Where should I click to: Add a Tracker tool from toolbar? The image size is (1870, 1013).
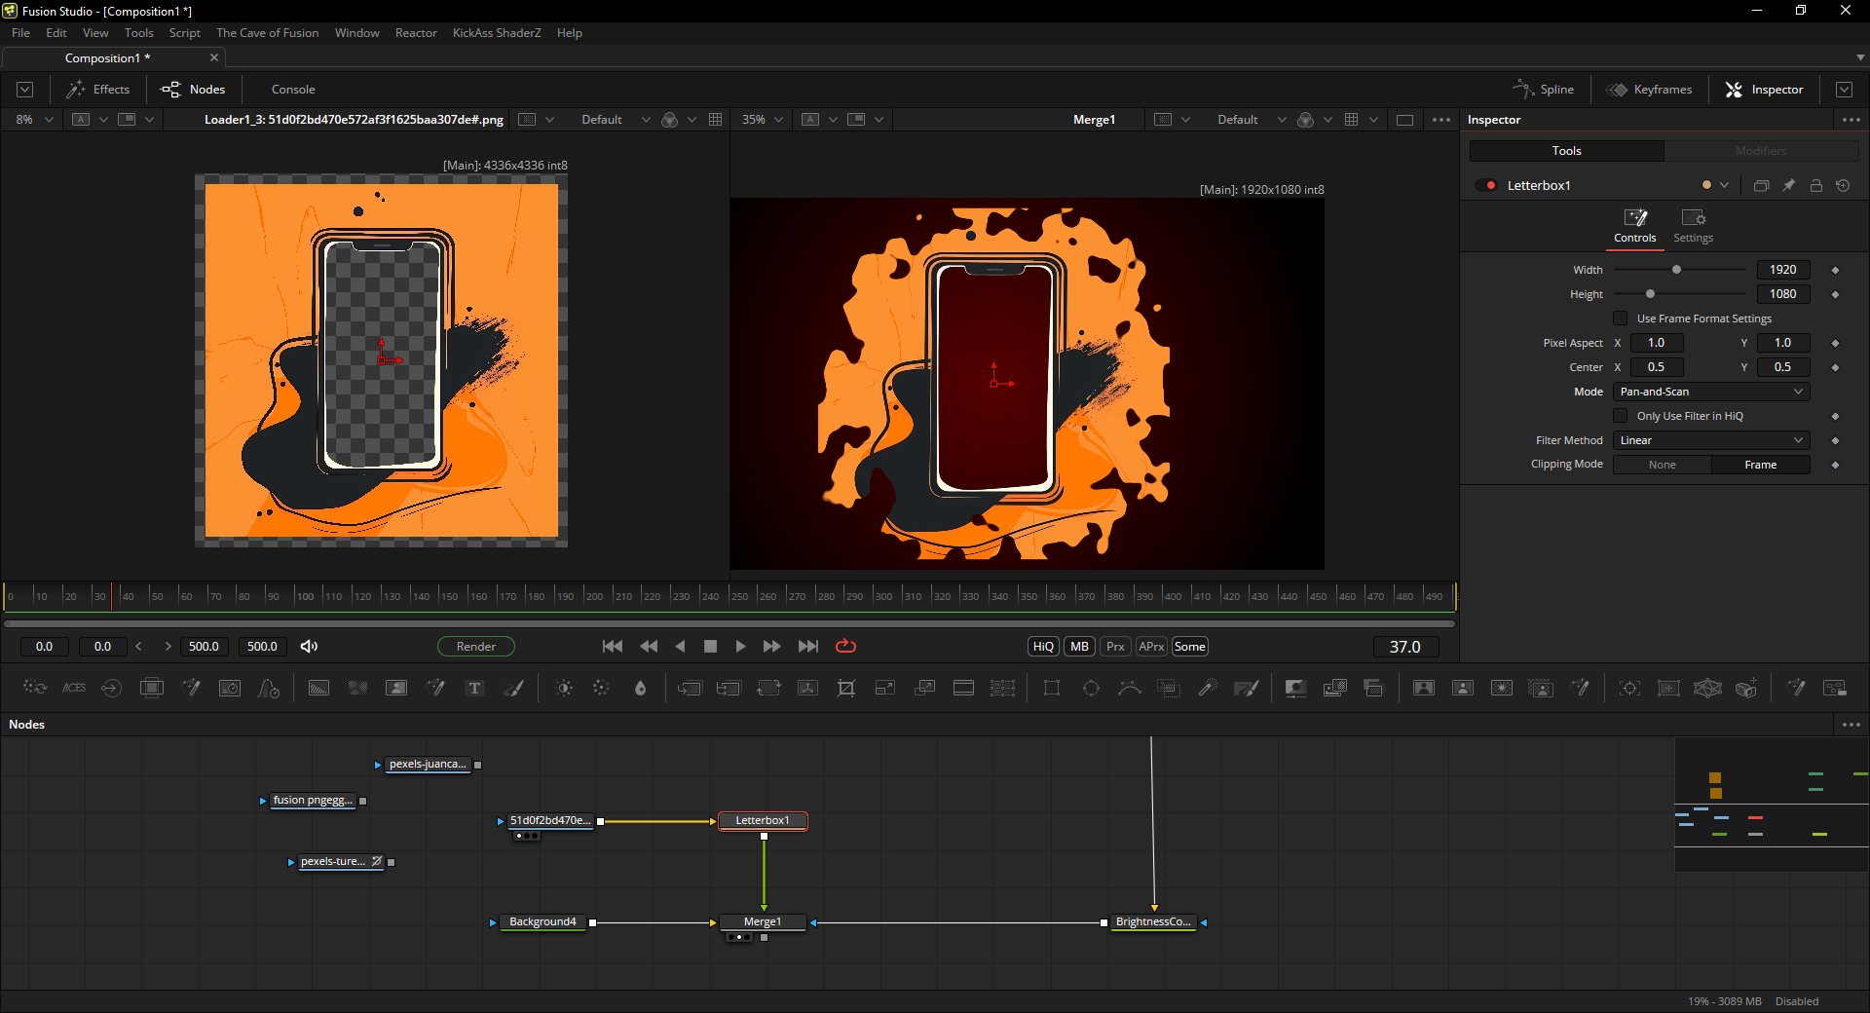point(1629,688)
